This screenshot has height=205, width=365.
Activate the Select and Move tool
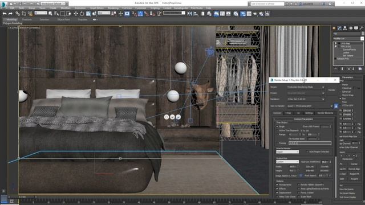[76, 14]
